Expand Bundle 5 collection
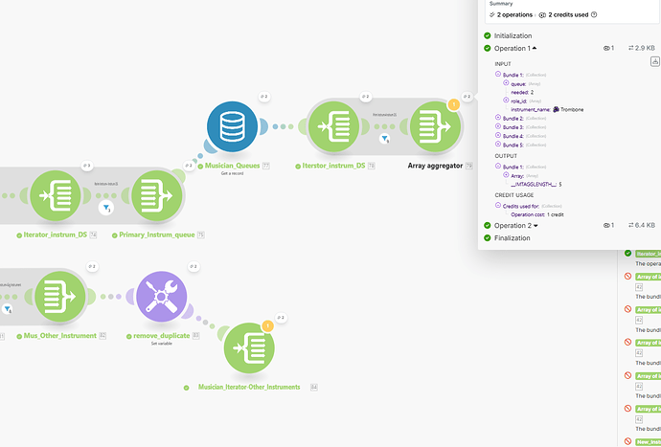Screen dimensions: 661x447 (x=498, y=145)
